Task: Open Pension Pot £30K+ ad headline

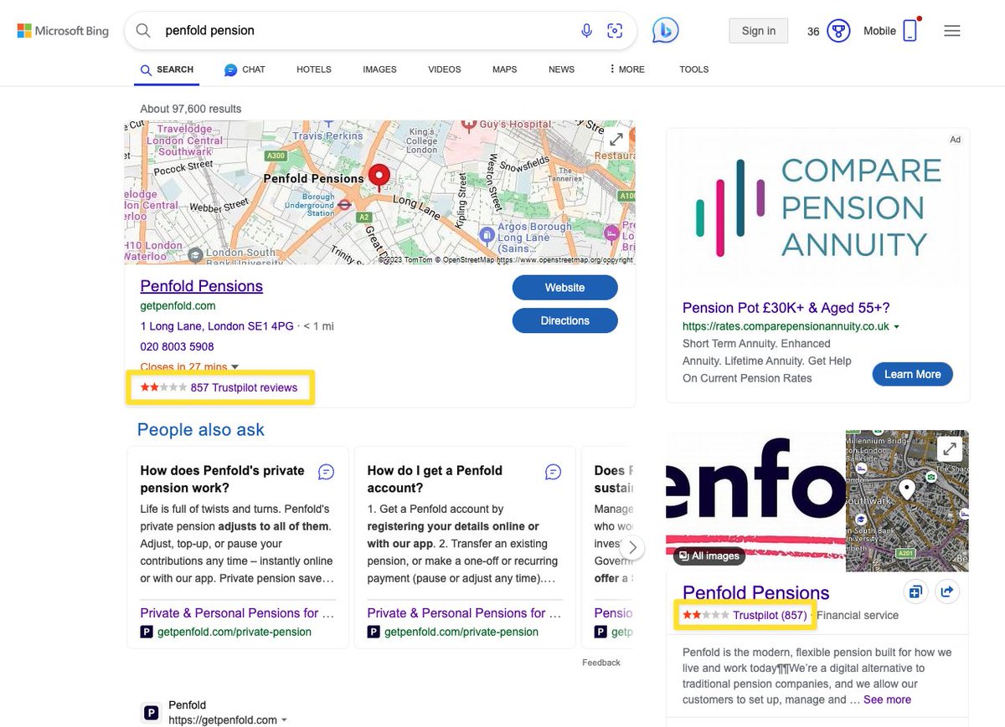Action: [x=786, y=308]
